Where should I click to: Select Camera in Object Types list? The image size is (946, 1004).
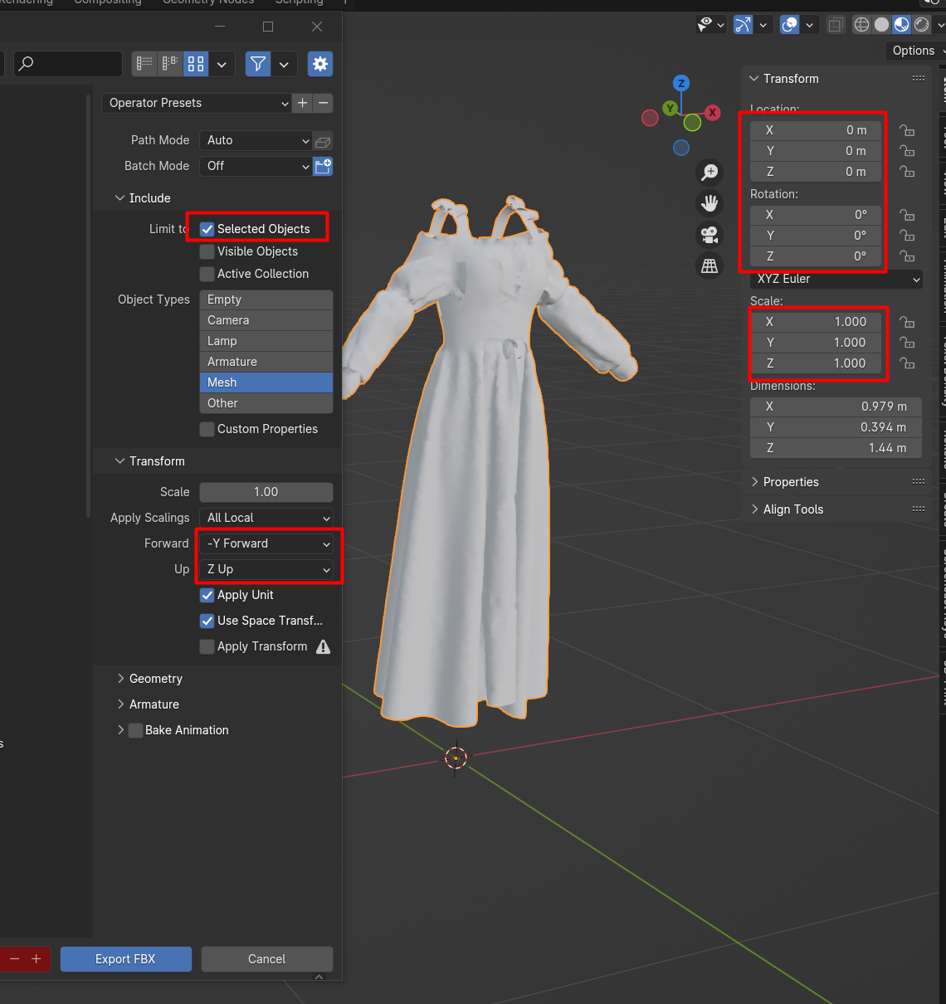[266, 320]
